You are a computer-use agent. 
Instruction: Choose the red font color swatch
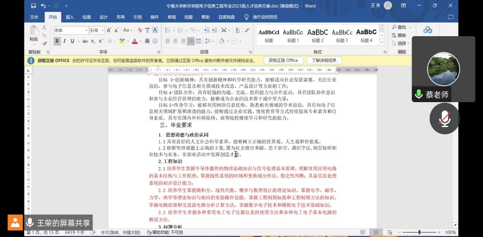tap(134, 41)
